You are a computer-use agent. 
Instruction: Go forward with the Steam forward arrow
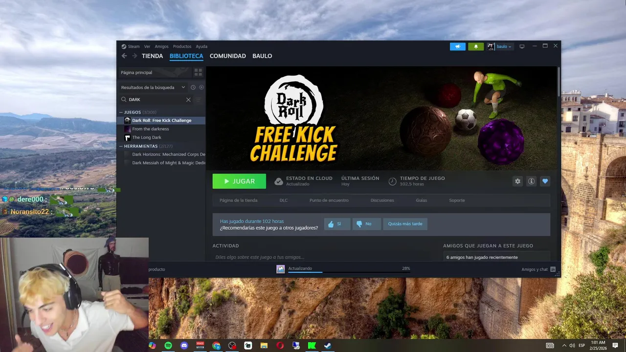pyautogui.click(x=134, y=56)
